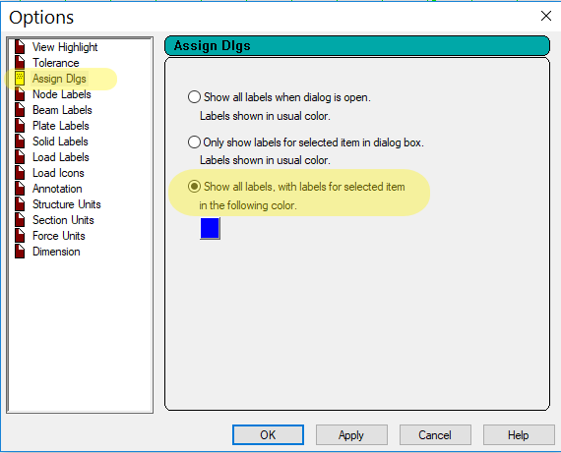Confirm with the OK button
Screen dimensions: 561x453
pyautogui.click(x=268, y=434)
